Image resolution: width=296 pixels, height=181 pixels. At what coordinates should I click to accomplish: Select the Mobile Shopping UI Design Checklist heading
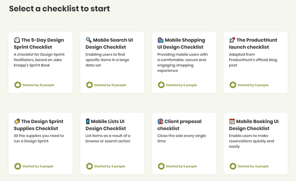click(x=181, y=44)
